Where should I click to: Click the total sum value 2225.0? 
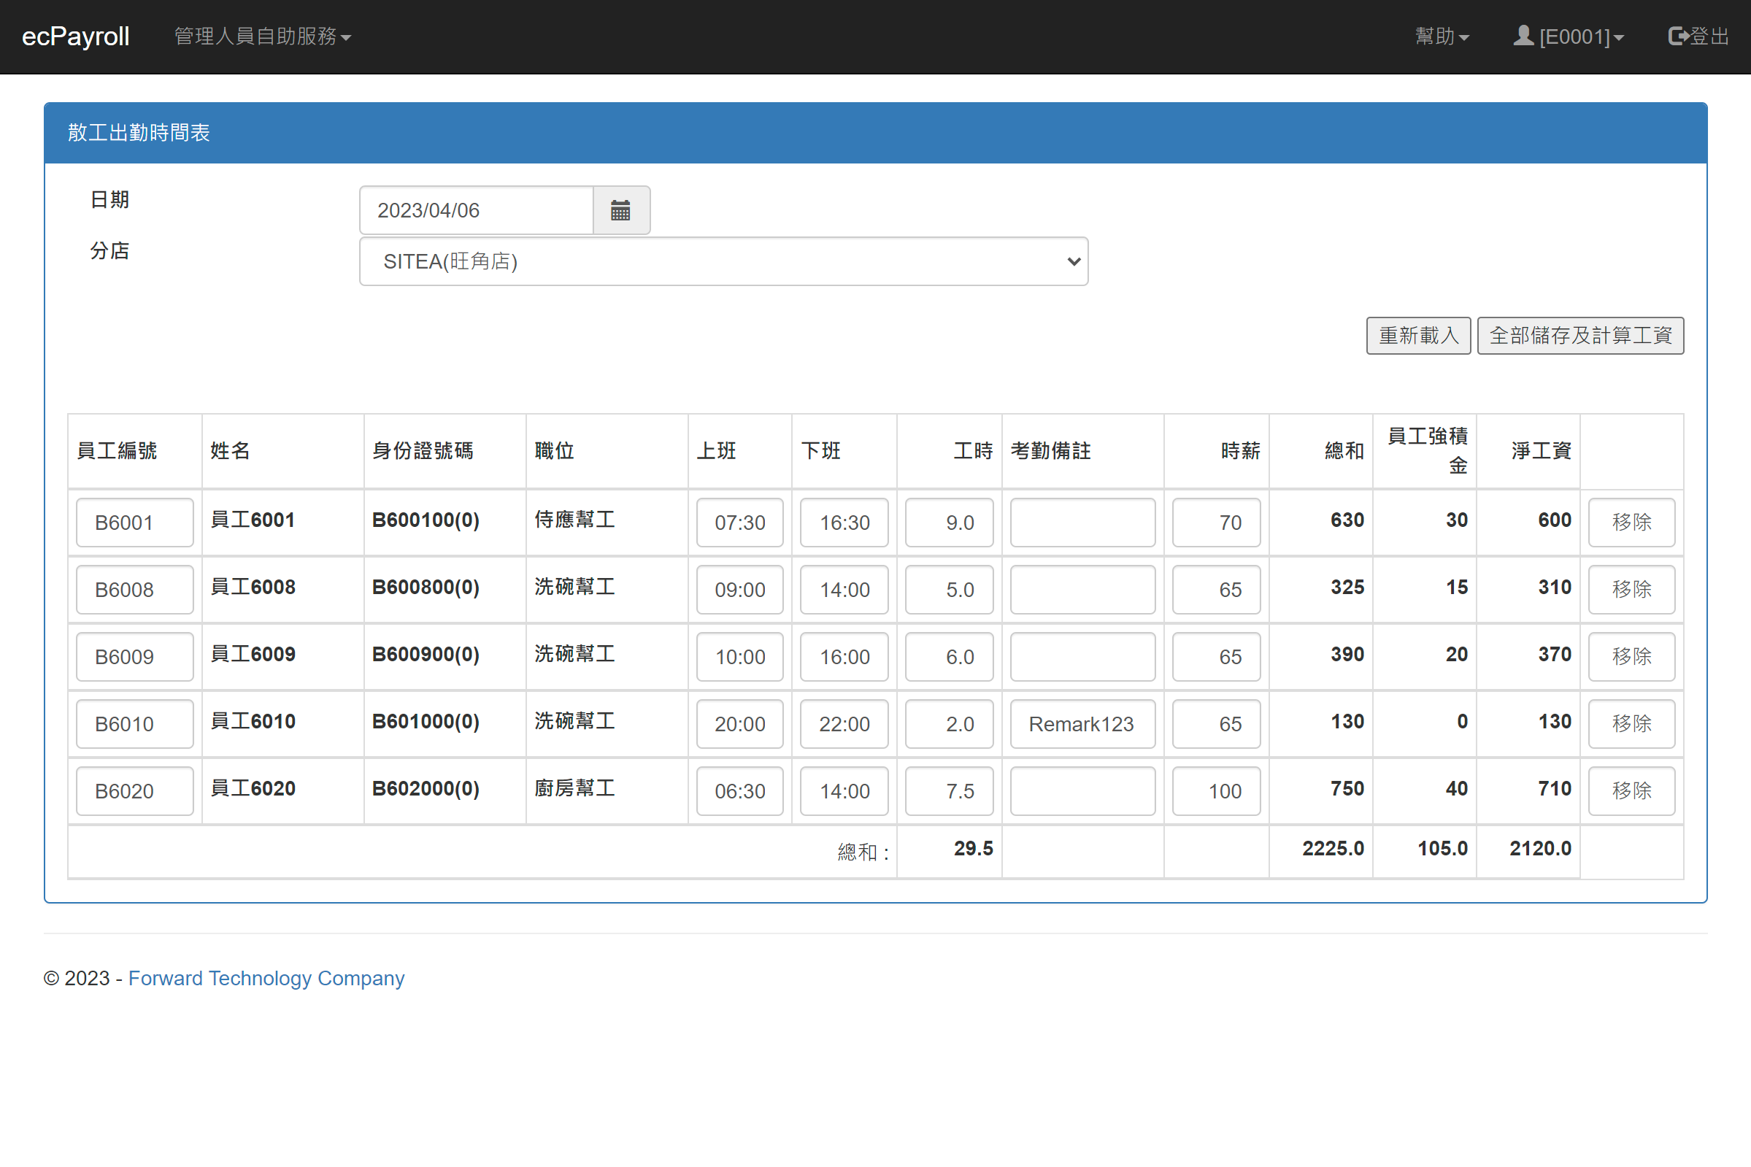pos(1333,849)
